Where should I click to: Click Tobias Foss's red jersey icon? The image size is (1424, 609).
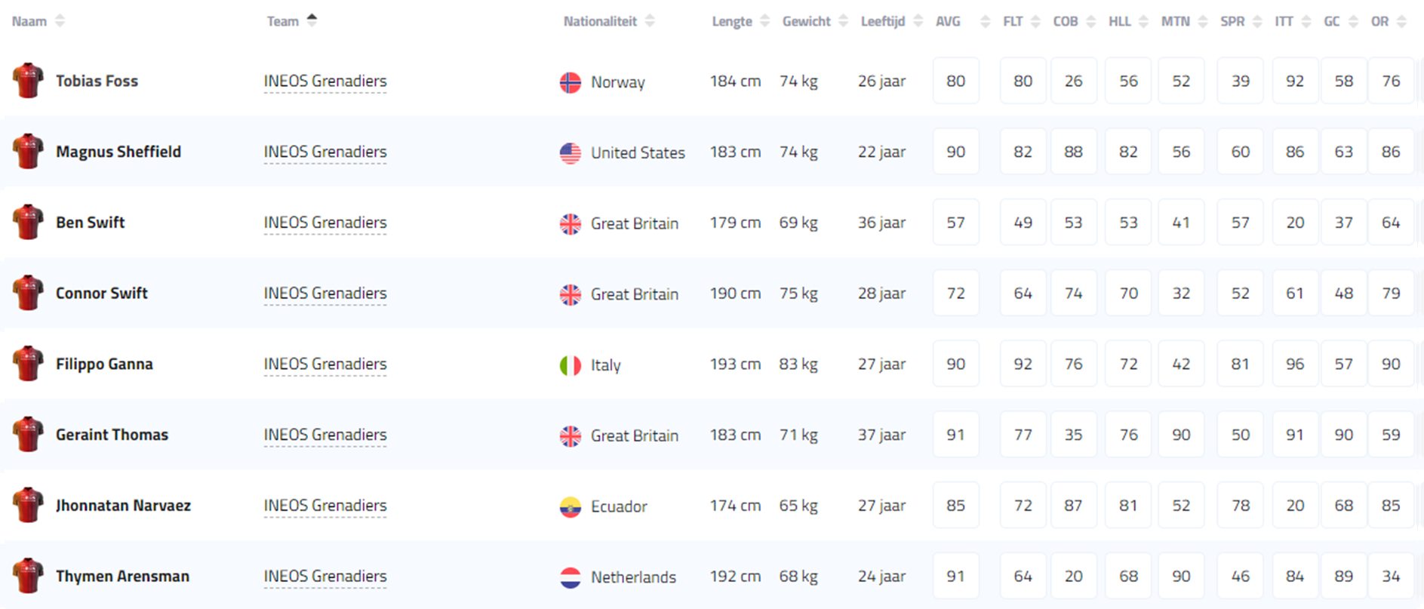(x=28, y=81)
